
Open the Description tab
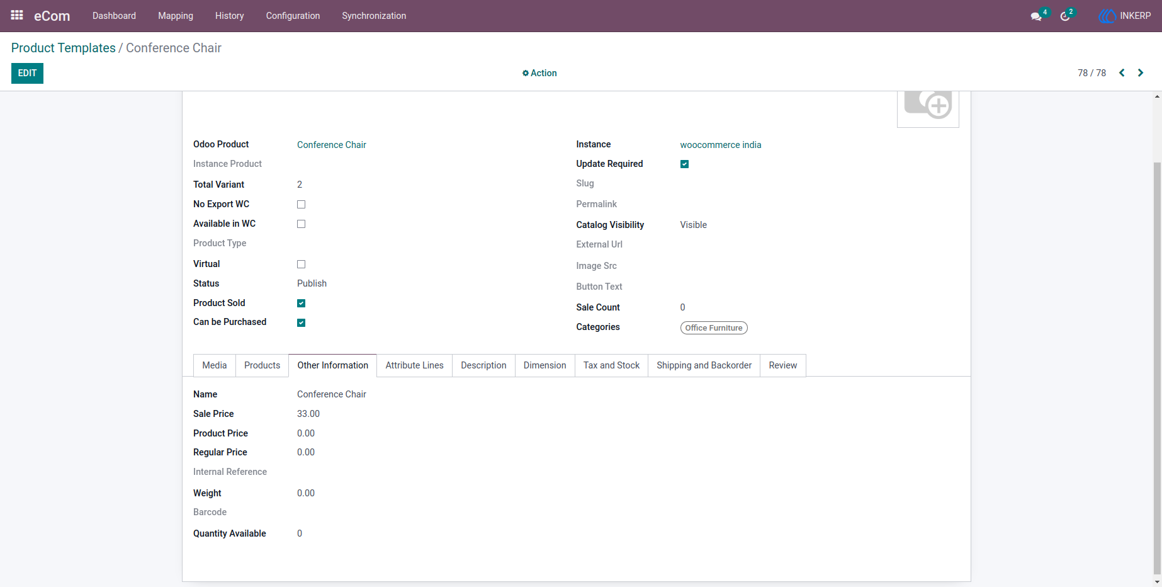point(483,365)
